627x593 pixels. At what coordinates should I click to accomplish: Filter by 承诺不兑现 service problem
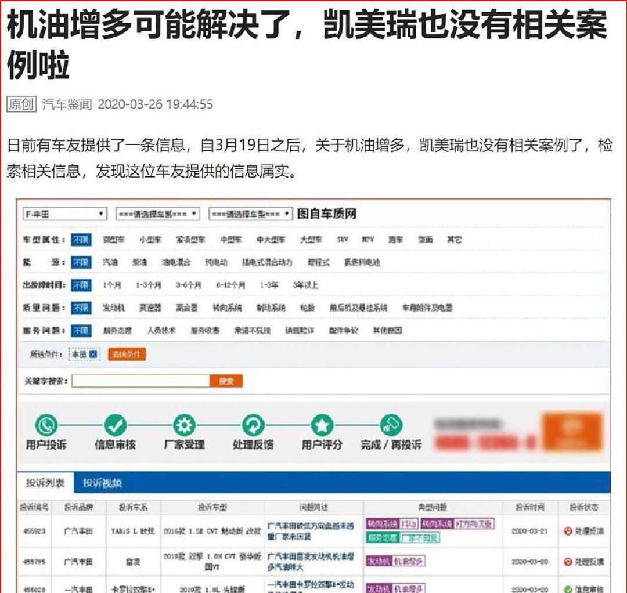[x=253, y=331]
